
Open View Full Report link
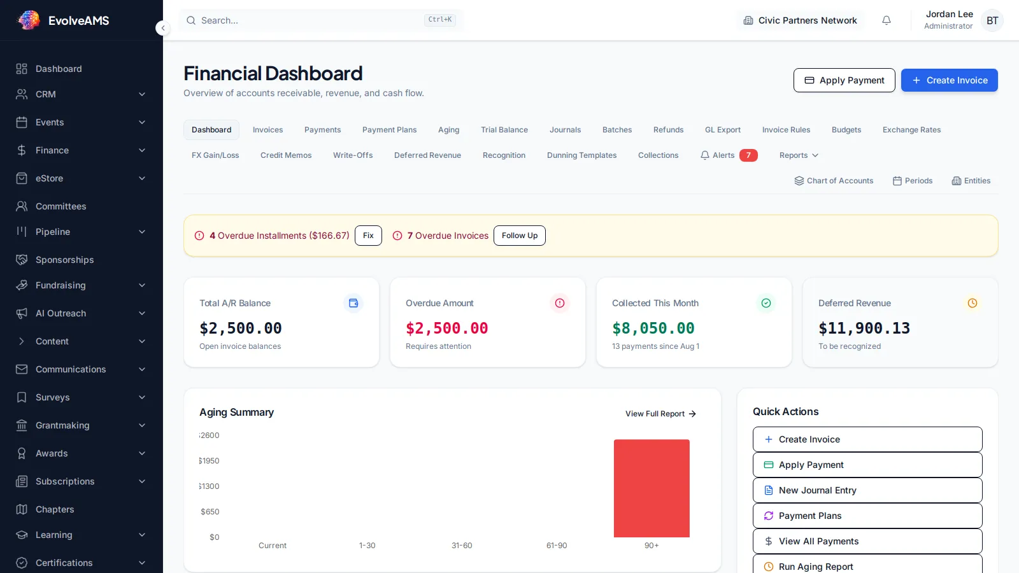tap(660, 414)
